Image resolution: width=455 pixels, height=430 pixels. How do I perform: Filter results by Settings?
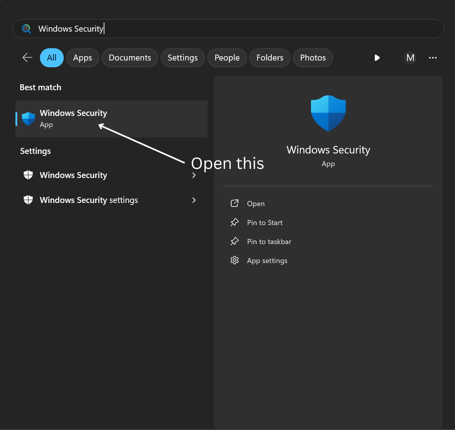tap(182, 58)
